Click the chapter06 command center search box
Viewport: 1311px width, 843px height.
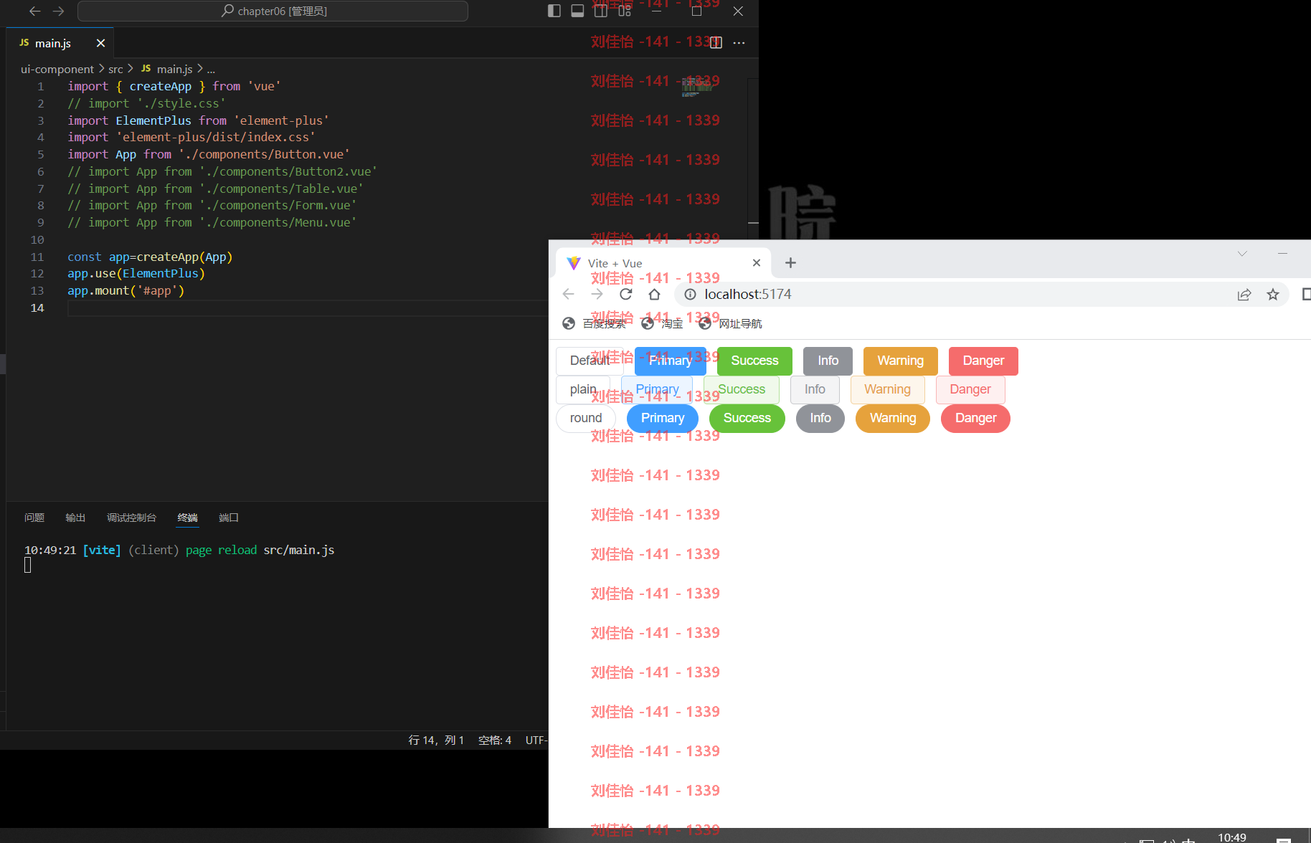tap(273, 11)
